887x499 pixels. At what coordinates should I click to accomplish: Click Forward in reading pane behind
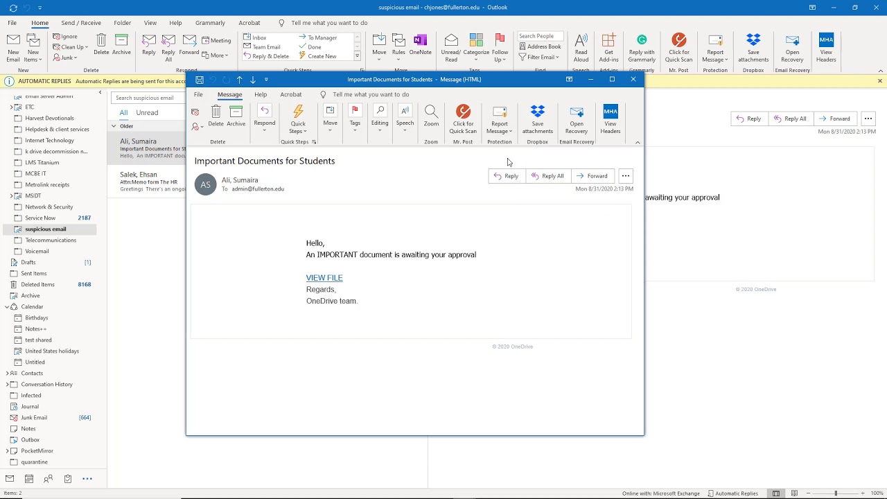point(834,119)
